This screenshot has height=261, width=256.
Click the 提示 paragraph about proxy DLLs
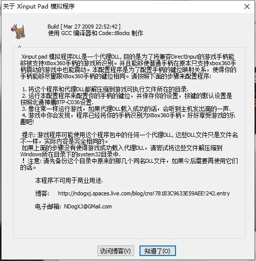[129, 138]
